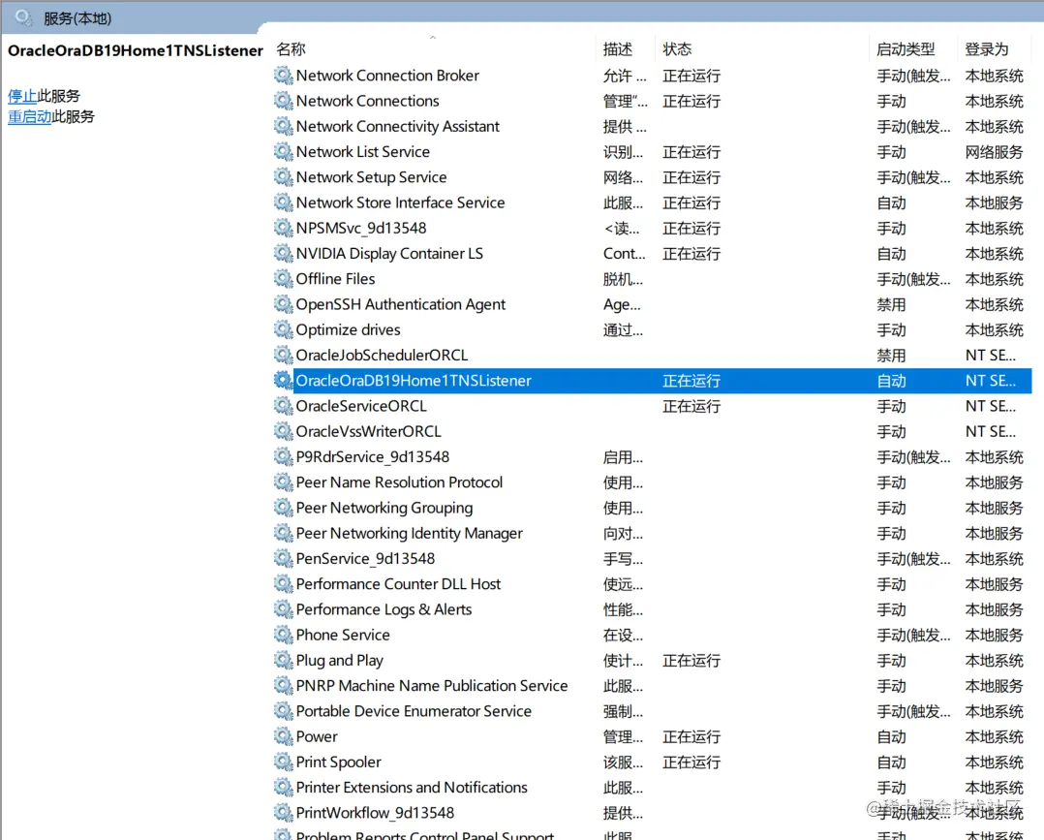This screenshot has width=1044, height=840.
Task: Click gear icon of Network Connectivity Assistant
Action: (x=283, y=126)
